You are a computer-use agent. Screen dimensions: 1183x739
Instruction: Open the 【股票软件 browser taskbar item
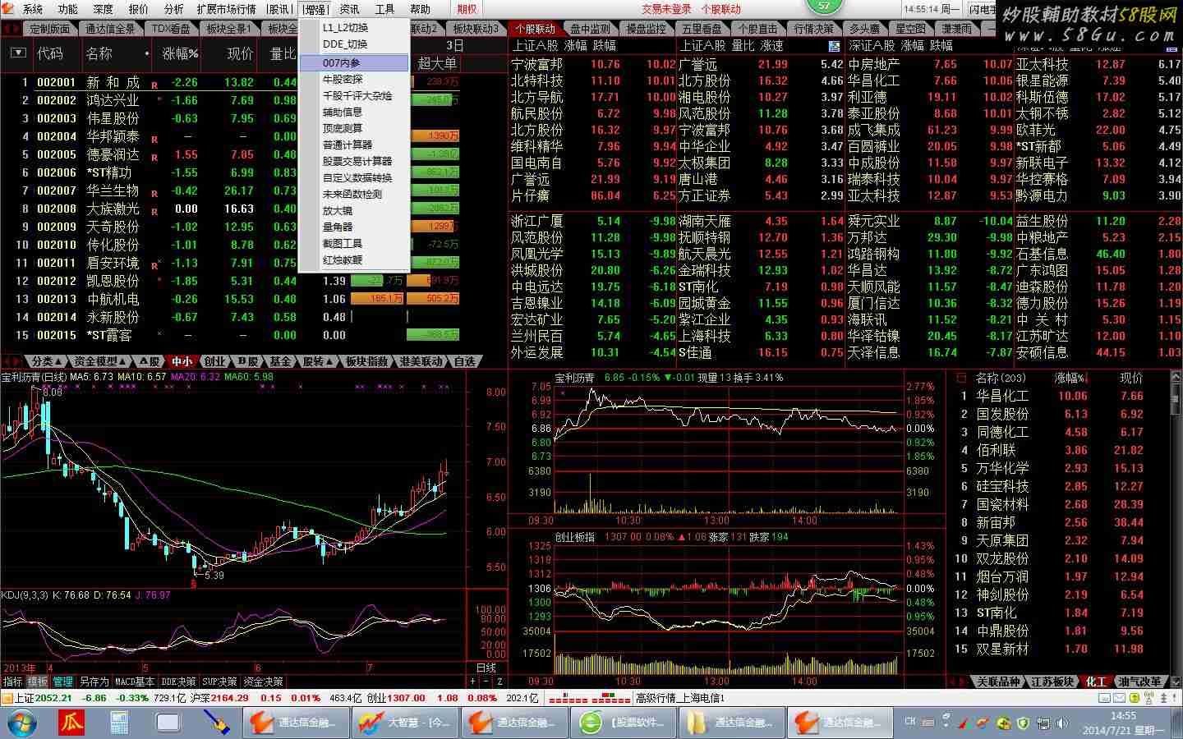[x=624, y=723]
